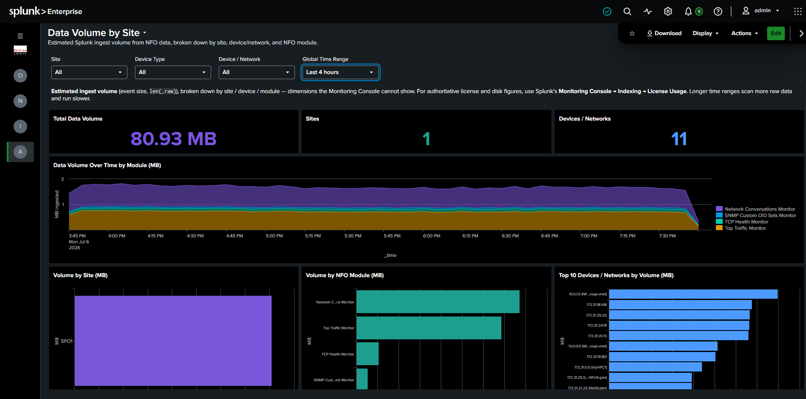
Task: Click the green Edit button
Action: pyautogui.click(x=776, y=33)
